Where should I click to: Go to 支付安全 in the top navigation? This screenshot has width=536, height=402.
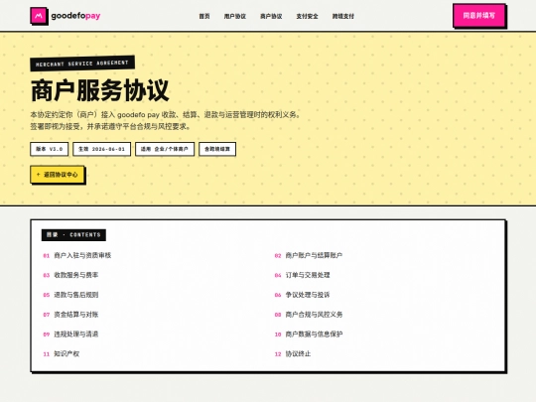307,16
